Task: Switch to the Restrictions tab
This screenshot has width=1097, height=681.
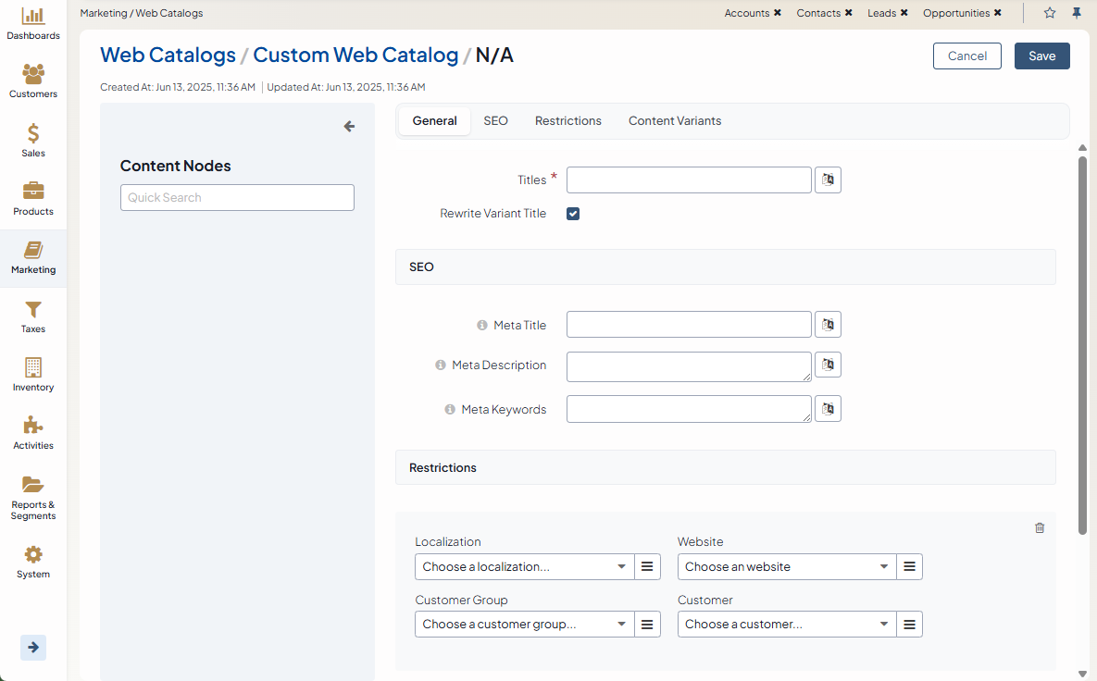Action: click(567, 121)
